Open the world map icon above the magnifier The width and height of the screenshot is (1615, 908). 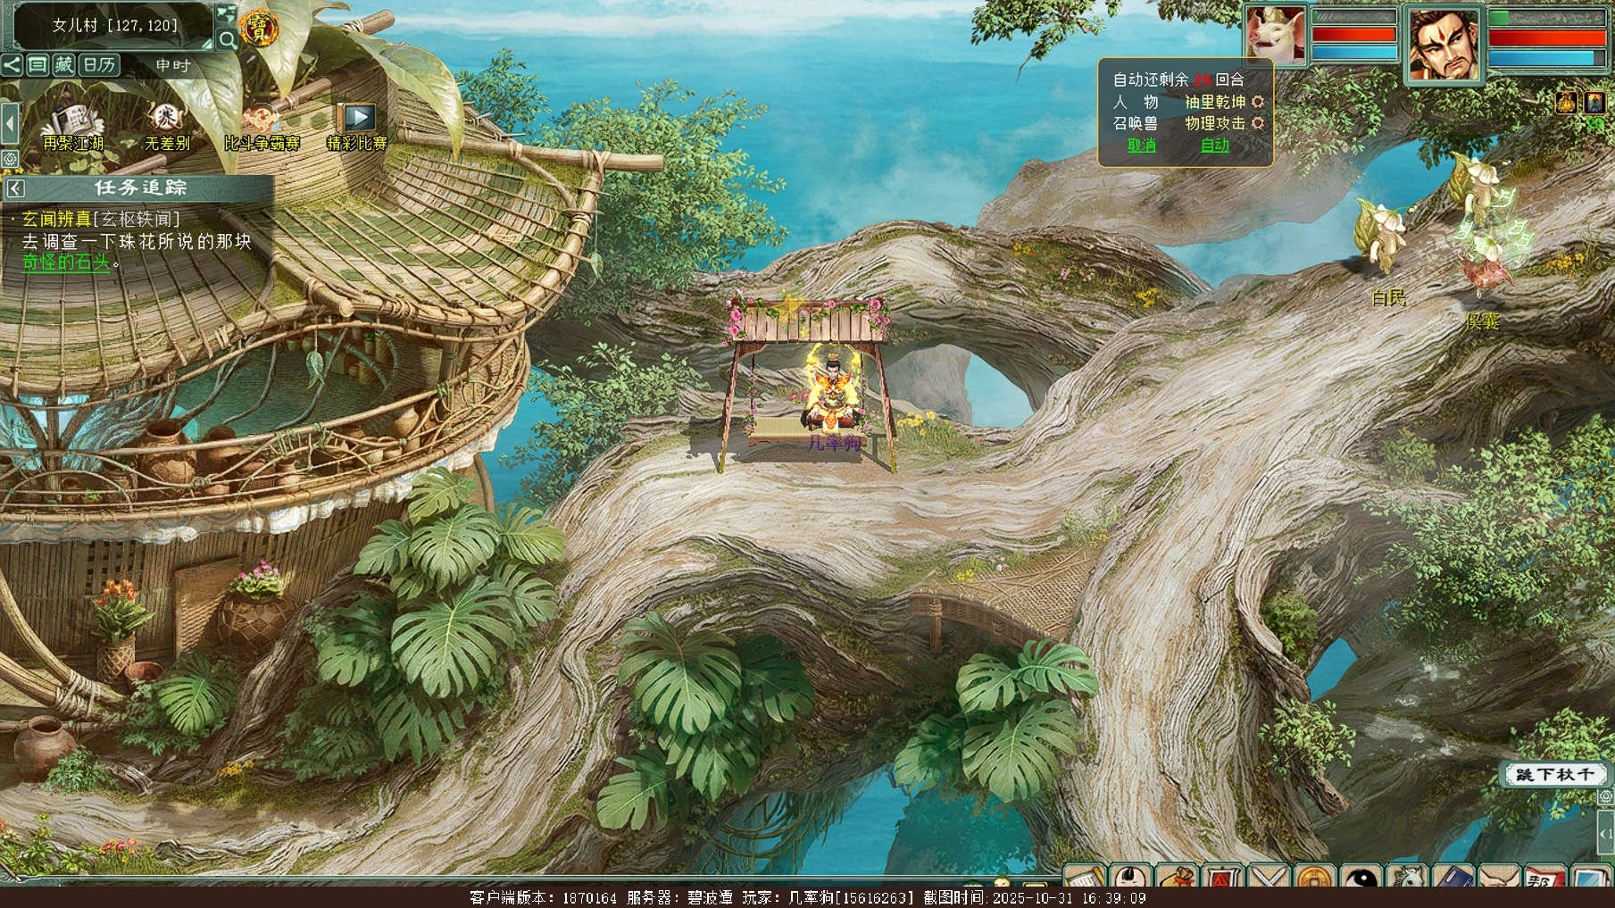227,13
